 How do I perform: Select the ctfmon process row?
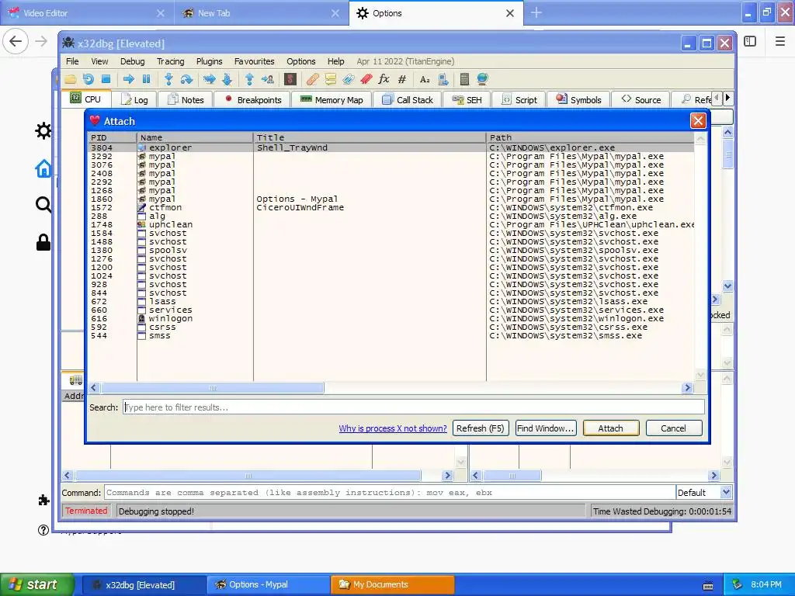point(391,207)
